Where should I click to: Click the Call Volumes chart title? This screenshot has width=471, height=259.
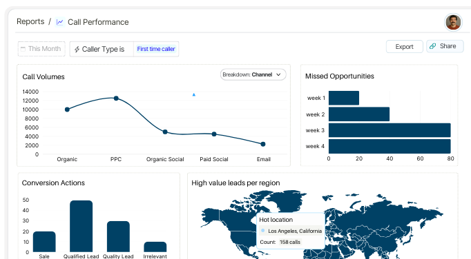tap(44, 76)
